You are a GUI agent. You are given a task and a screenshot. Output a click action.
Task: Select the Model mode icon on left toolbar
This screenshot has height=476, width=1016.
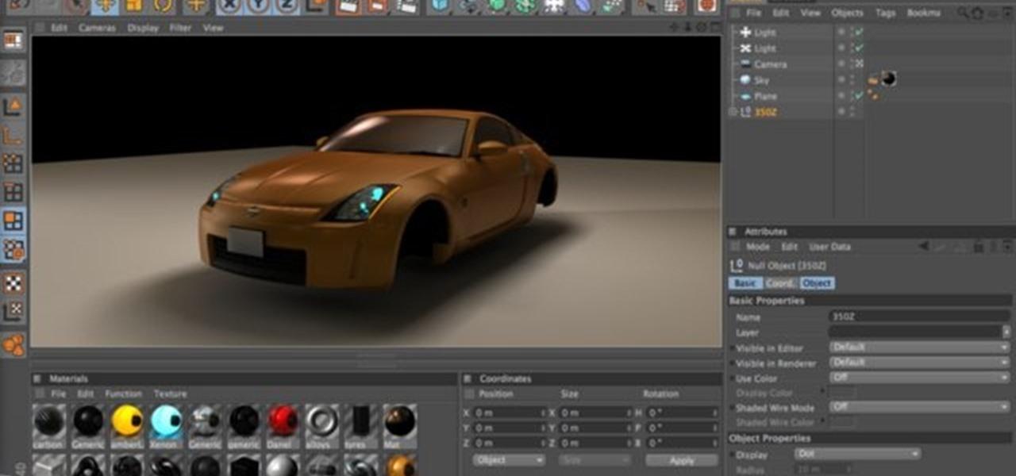13,106
